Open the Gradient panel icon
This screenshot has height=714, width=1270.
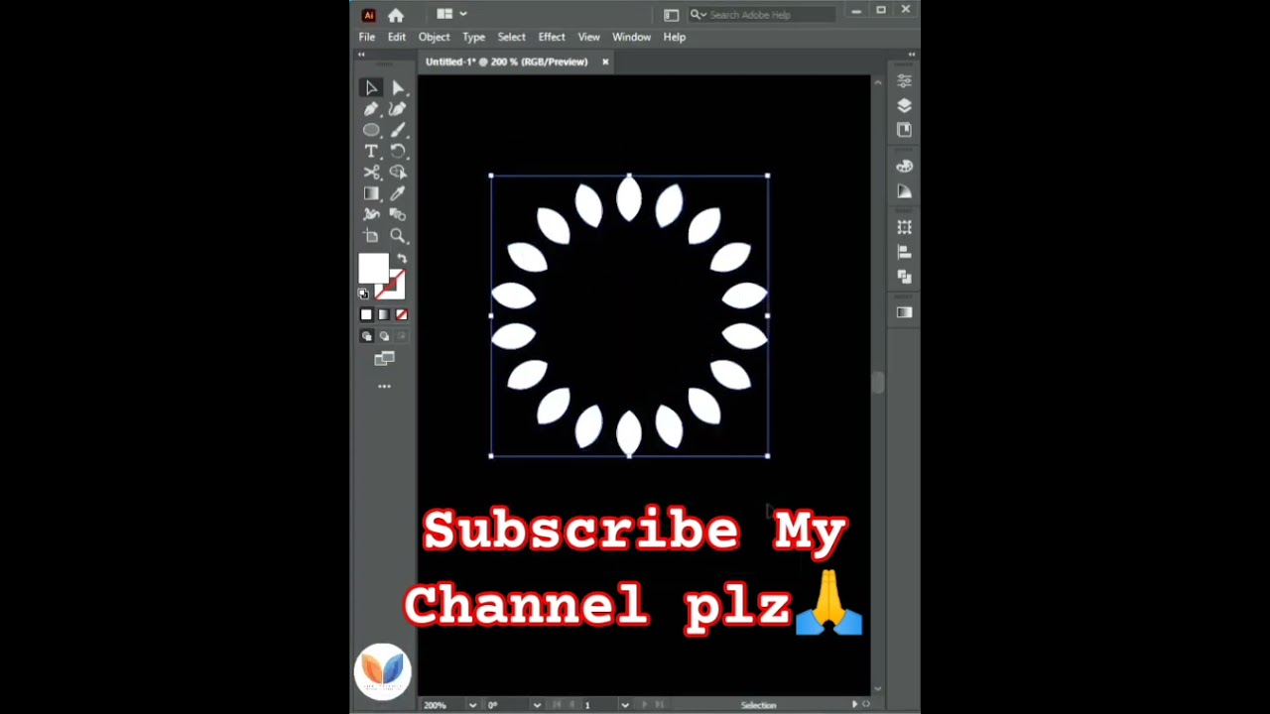pos(904,312)
